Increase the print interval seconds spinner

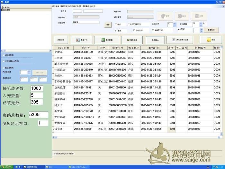pyautogui.click(x=201, y=23)
